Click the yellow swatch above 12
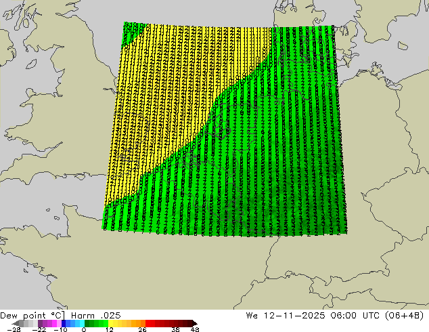Viewport: 429px width, 332px height. coord(110,323)
